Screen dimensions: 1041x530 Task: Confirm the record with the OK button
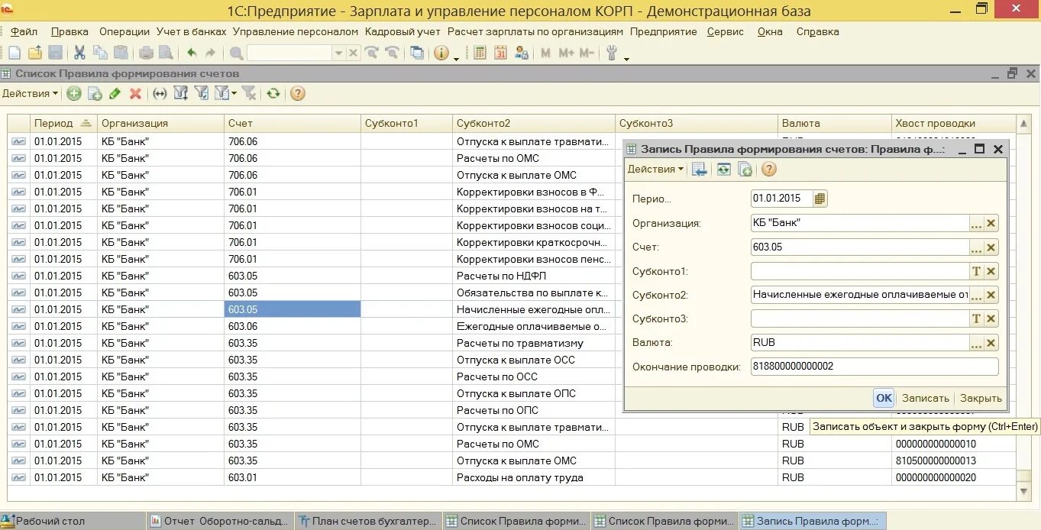884,398
